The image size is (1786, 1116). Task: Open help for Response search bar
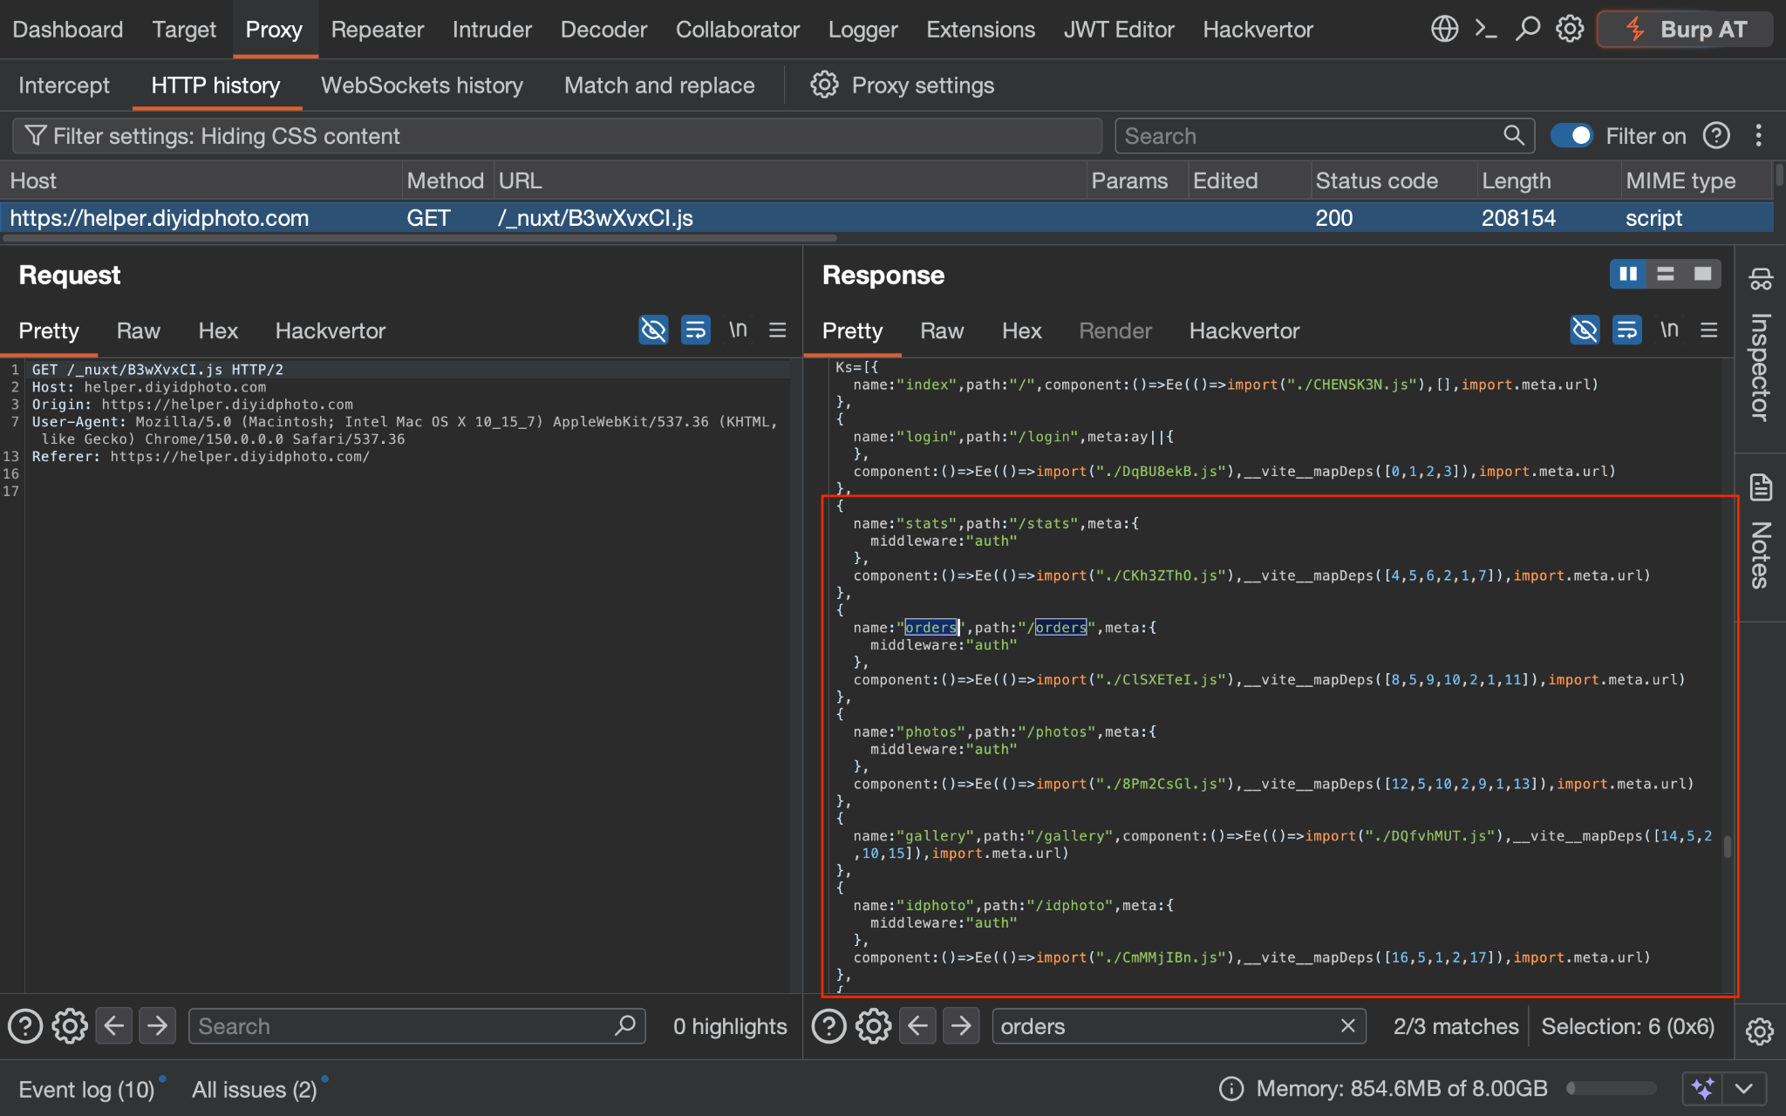(x=829, y=1026)
